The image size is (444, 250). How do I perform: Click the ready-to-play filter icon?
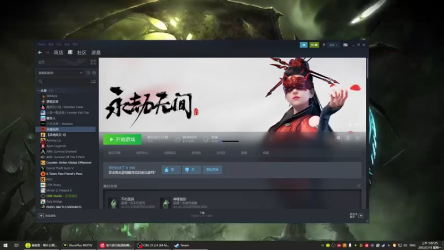[94, 73]
